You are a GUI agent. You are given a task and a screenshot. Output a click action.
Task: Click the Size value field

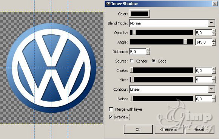point(204,80)
